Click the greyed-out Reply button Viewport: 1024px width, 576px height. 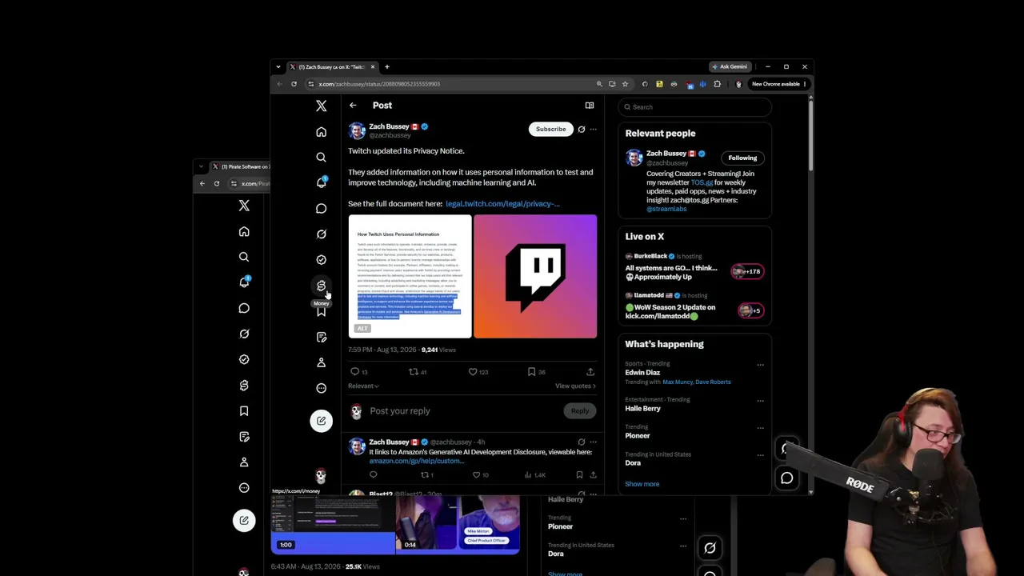coord(580,411)
